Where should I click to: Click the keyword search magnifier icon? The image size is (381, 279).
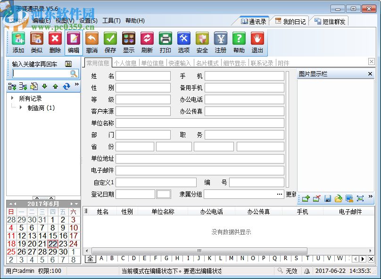point(72,74)
